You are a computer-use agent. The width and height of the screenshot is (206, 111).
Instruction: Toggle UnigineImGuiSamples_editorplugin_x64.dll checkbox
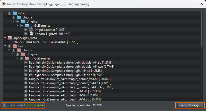click(x=26, y=91)
